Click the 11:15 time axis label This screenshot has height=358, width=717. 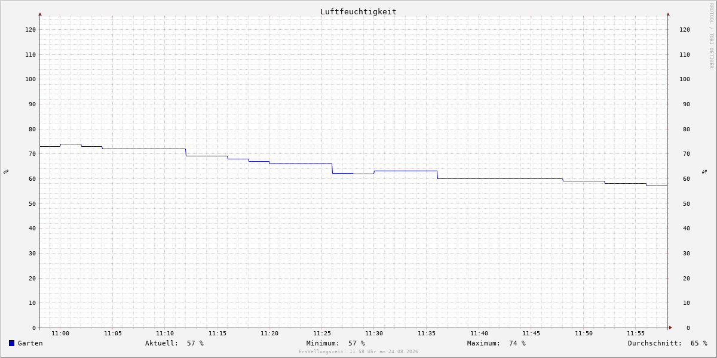[217, 334]
